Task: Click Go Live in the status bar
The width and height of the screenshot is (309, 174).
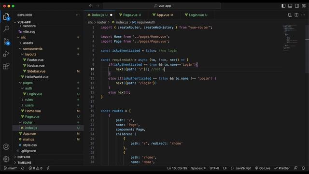Action: tap(263, 168)
